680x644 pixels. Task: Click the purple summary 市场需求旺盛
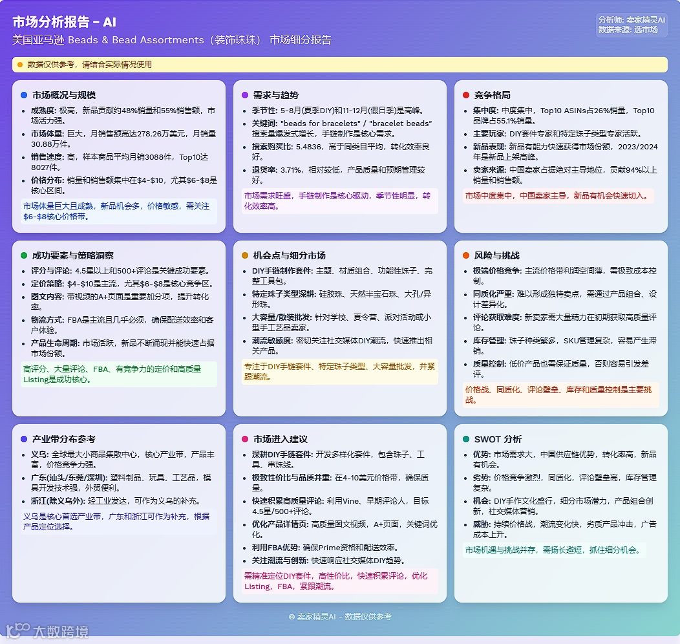coord(339,201)
